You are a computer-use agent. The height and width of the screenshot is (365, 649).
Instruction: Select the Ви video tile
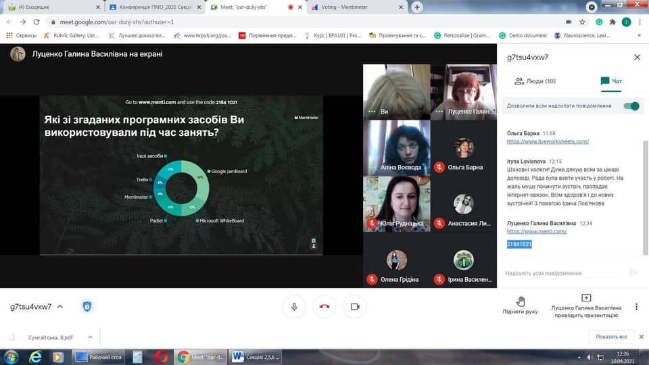[x=397, y=92]
